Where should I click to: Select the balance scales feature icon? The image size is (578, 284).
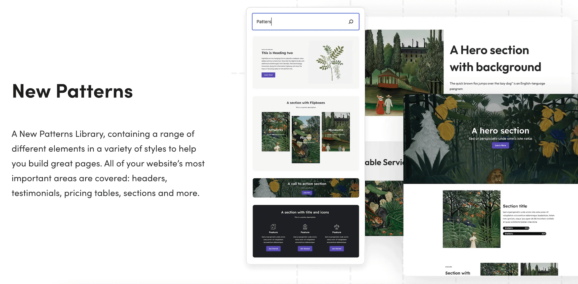click(x=336, y=227)
